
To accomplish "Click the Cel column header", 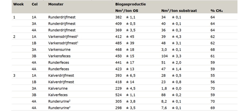I will [35, 4].
